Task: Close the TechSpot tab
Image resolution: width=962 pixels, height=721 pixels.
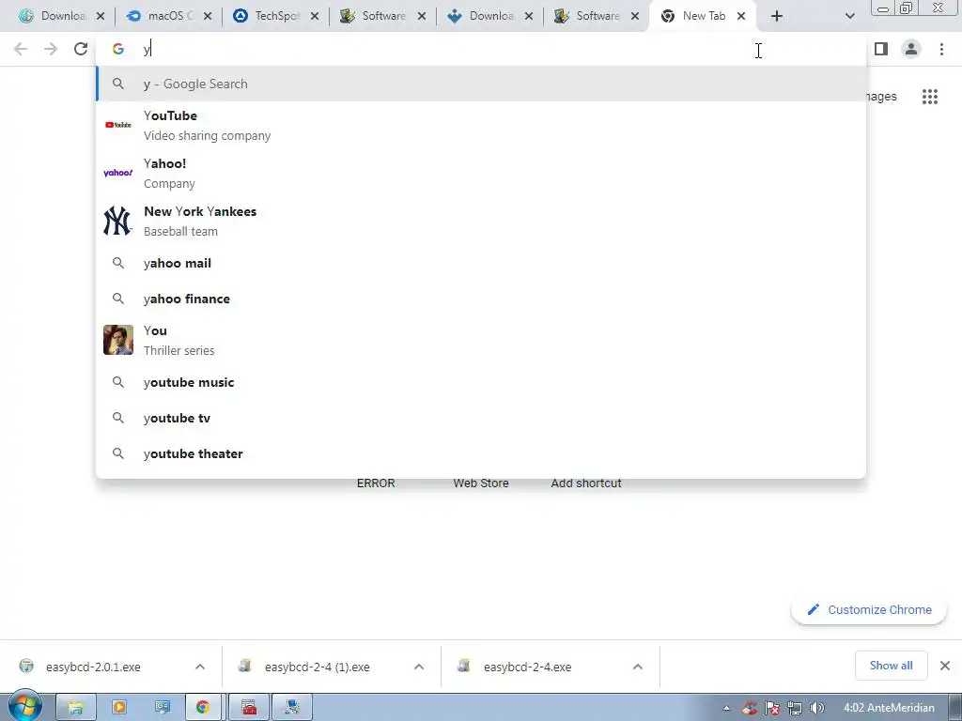Action: [x=315, y=16]
